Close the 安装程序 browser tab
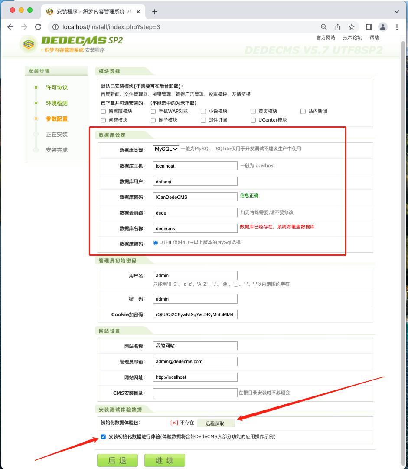The height and width of the screenshot is (469, 408). (x=138, y=12)
